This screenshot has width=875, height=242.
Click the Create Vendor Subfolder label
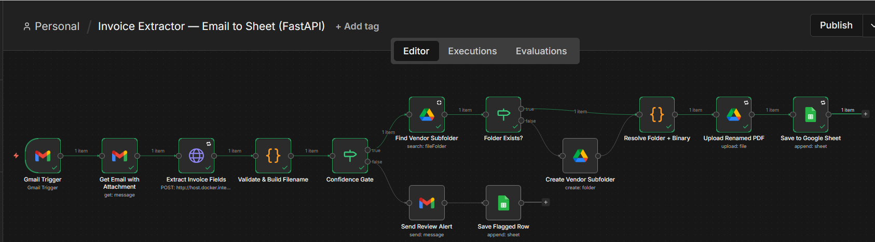coord(580,179)
